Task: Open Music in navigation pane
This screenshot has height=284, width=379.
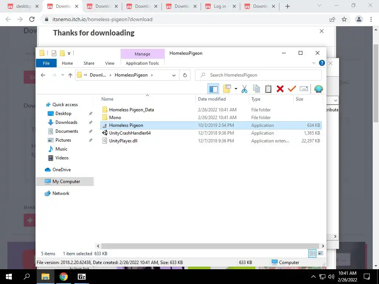Action: (x=61, y=149)
